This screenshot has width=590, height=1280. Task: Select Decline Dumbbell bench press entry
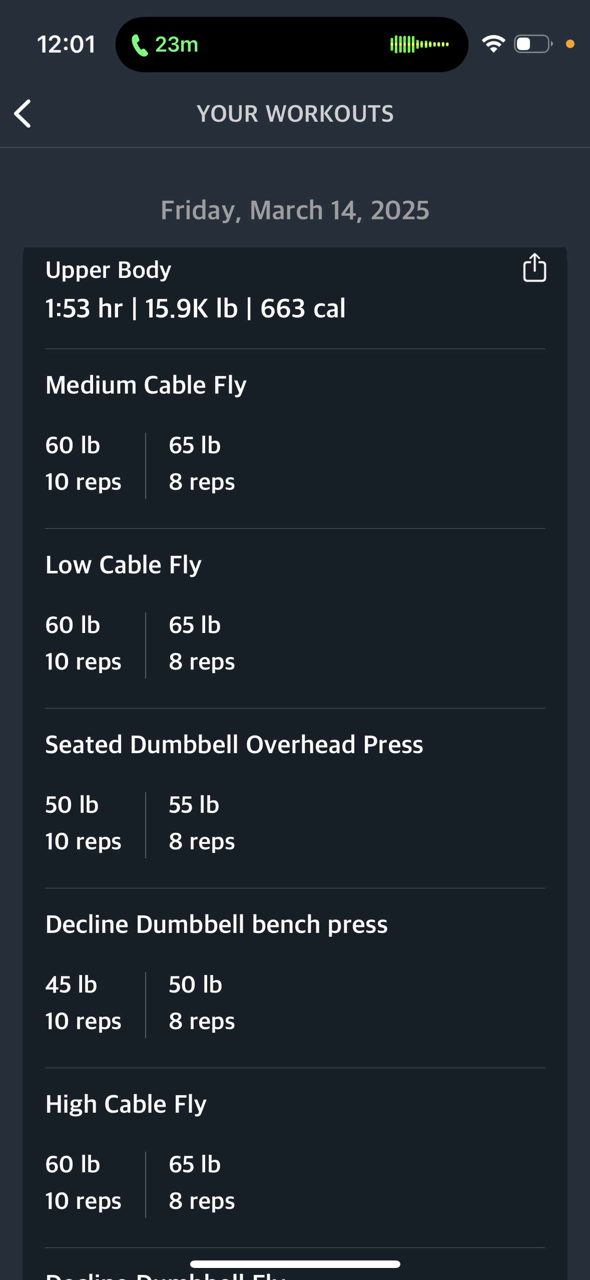216,924
